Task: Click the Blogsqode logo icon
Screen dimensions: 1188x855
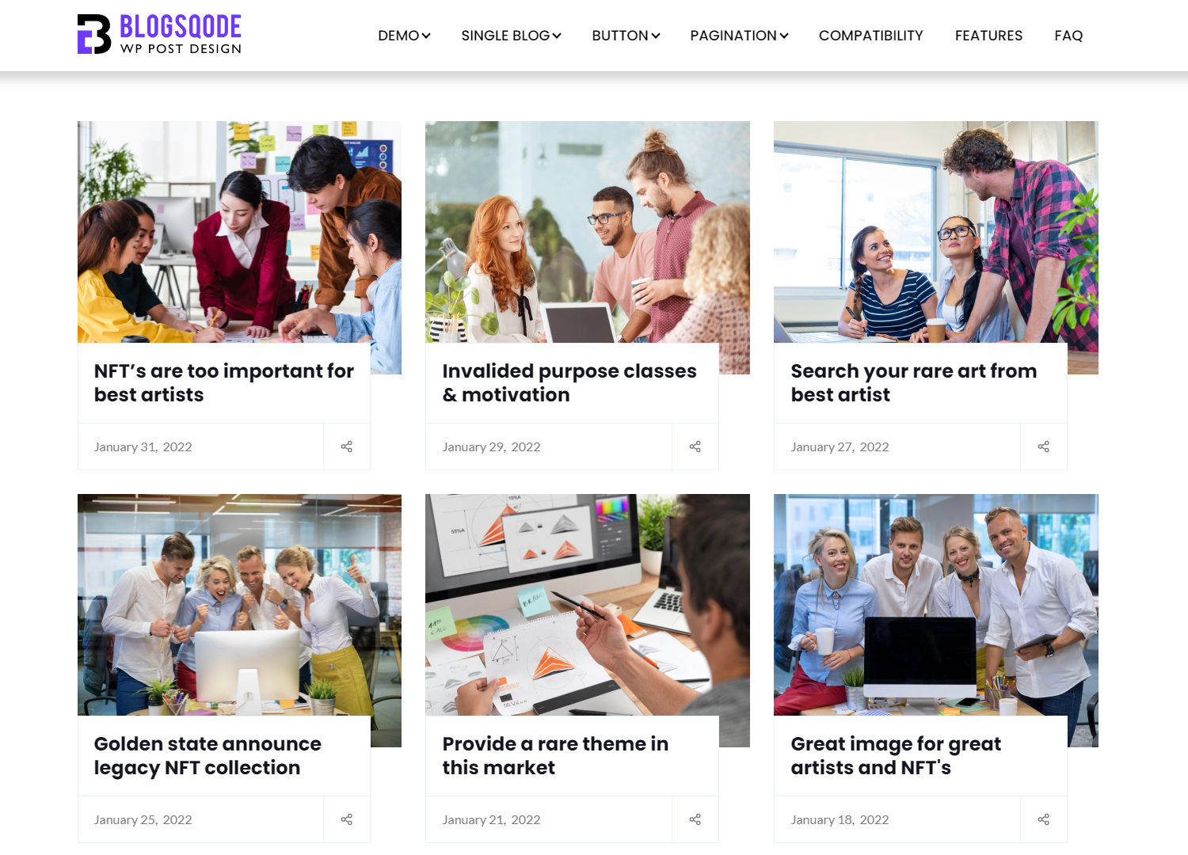Action: (x=94, y=34)
